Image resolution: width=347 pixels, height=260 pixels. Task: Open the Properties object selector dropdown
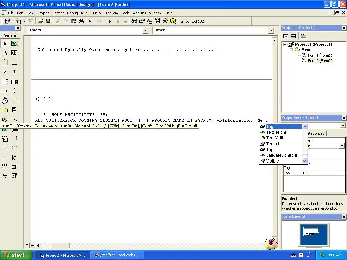pos(343,126)
